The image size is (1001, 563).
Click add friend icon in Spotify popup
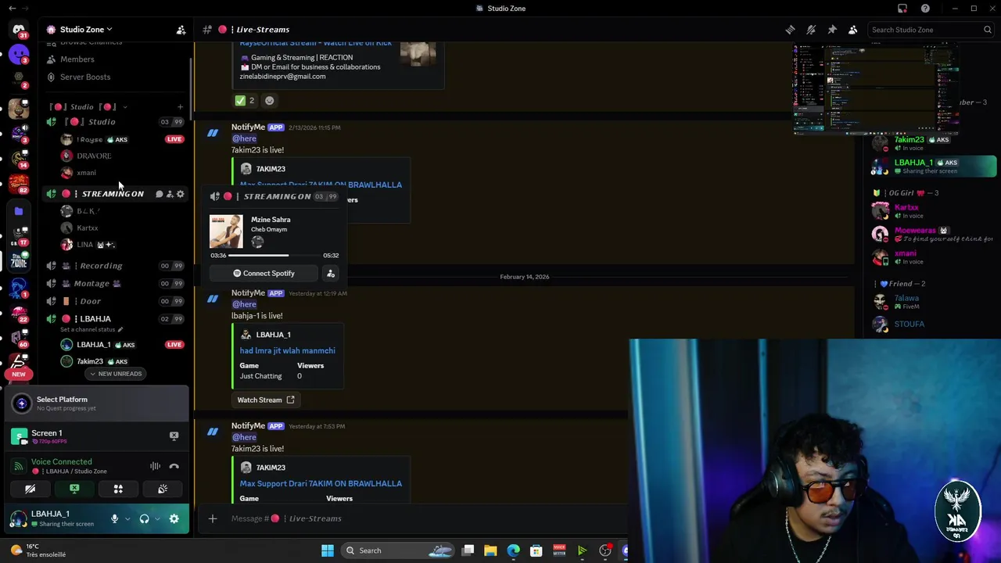point(331,274)
